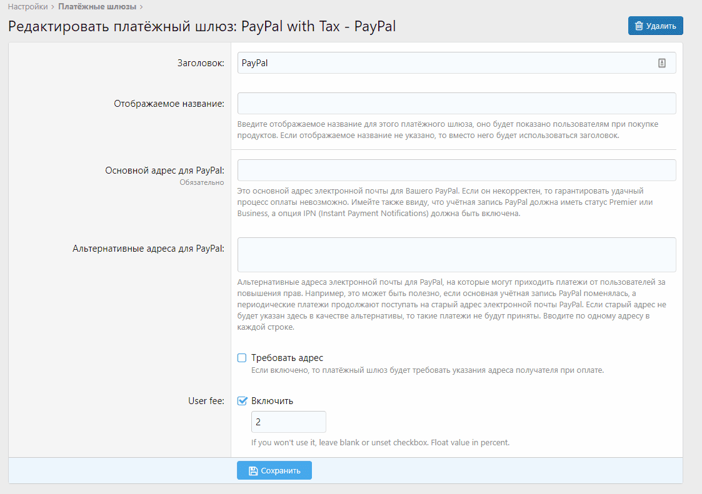Click into the Отображаемое название field
This screenshot has width=702, height=494.
pyautogui.click(x=456, y=104)
